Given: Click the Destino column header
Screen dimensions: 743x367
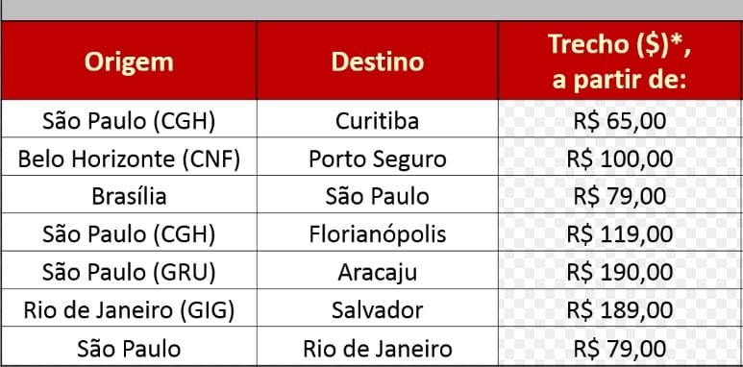Looking at the screenshot, I should pos(378,61).
